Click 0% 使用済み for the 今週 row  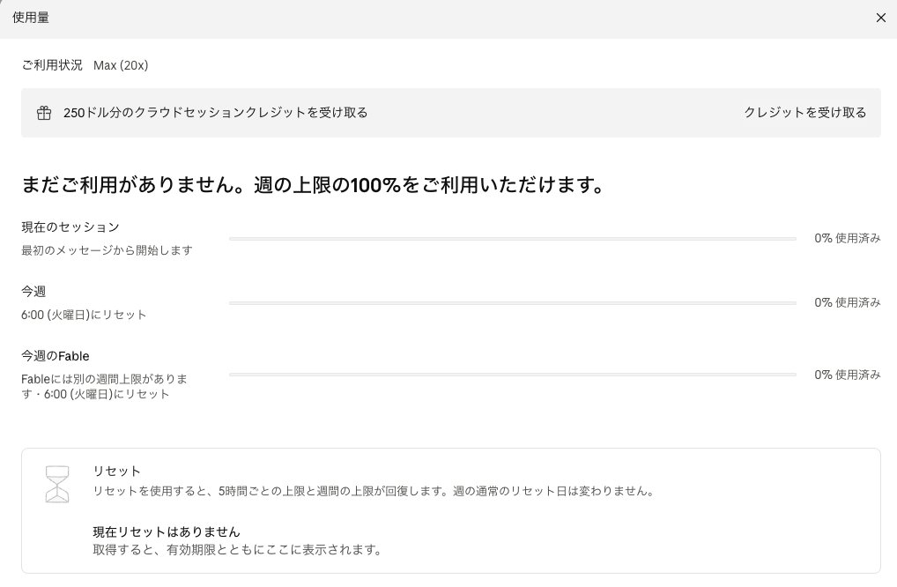coord(848,302)
